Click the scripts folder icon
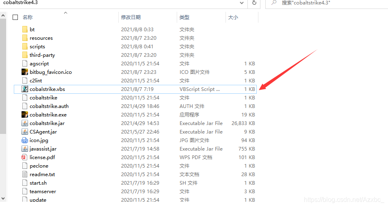Image resolution: width=388 pixels, height=207 pixels. [x=25, y=47]
